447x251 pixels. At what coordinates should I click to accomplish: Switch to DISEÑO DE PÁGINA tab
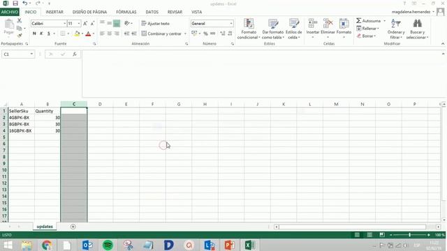(x=90, y=12)
